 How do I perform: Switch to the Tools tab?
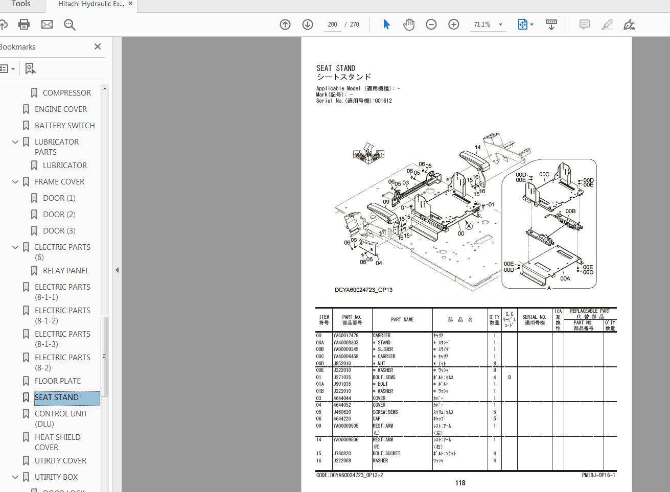click(x=21, y=5)
